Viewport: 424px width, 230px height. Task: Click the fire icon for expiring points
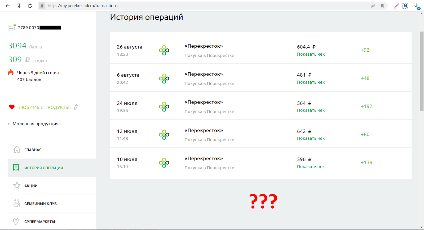(11, 72)
